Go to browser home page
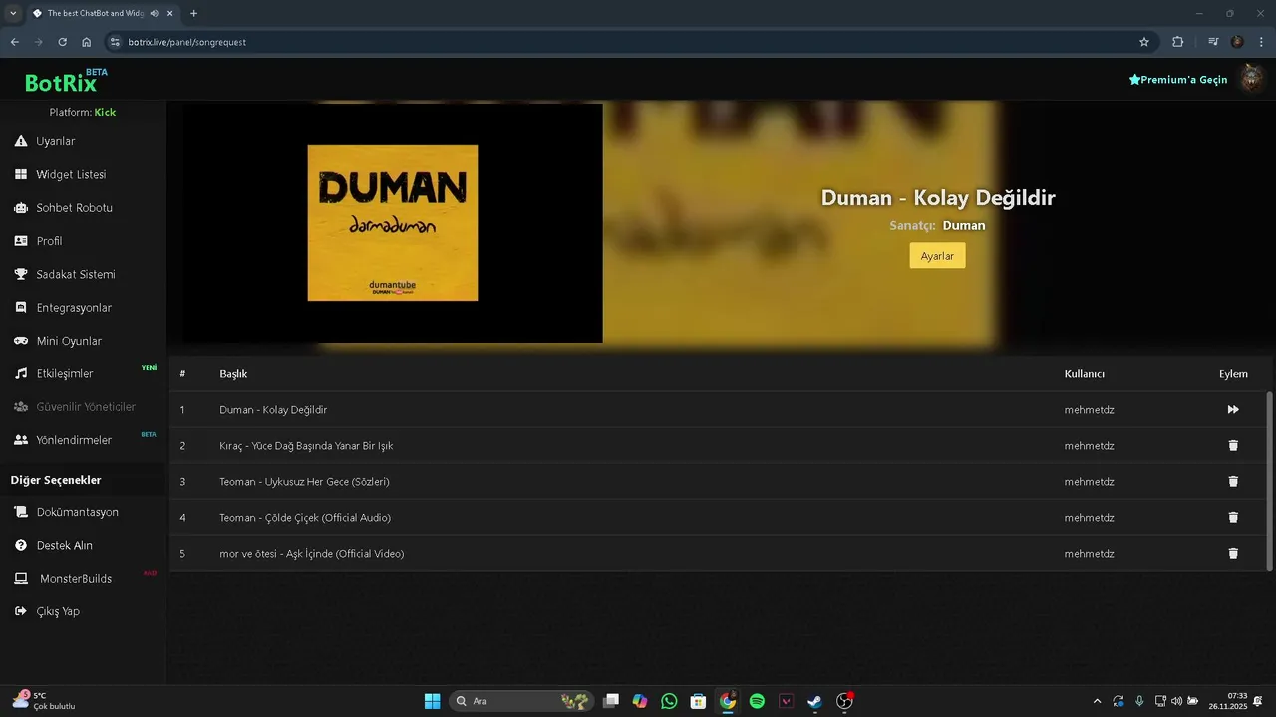 87,42
